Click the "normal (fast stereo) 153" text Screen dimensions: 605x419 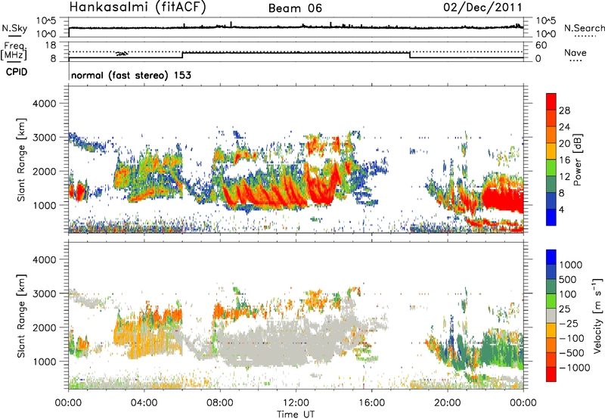pyautogui.click(x=131, y=75)
